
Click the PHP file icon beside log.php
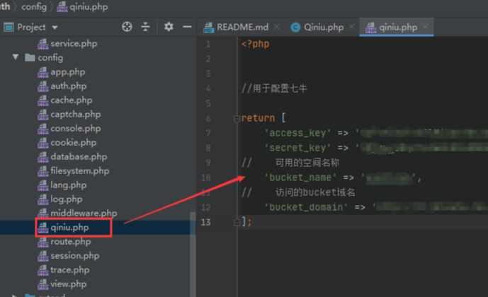pos(43,199)
